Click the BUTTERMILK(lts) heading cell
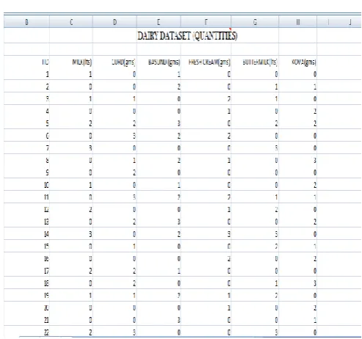 pos(260,62)
